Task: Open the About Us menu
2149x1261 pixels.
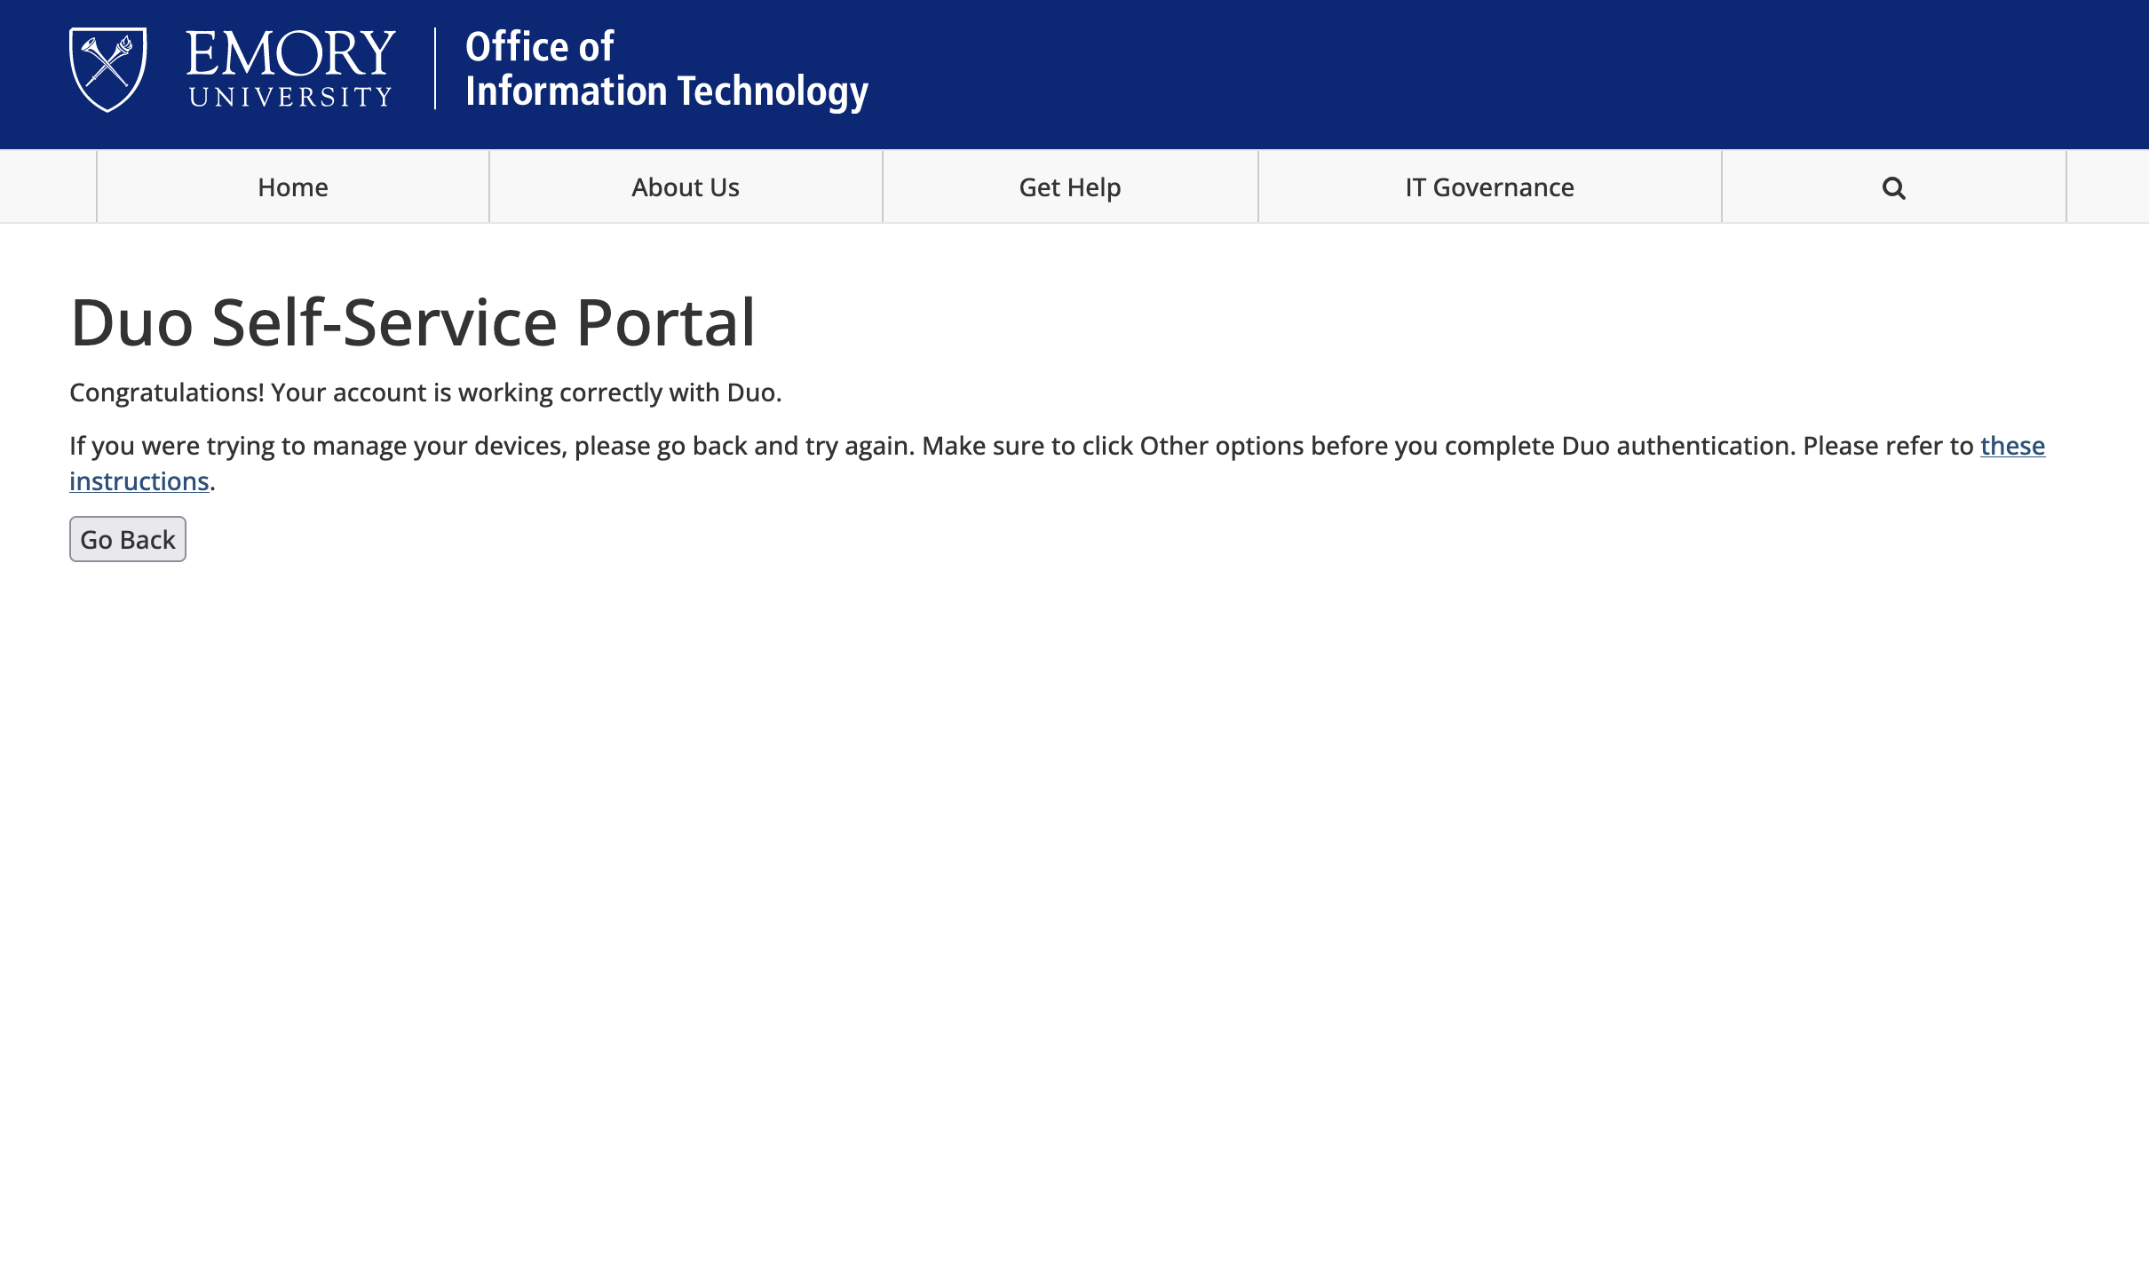Action: (x=686, y=187)
